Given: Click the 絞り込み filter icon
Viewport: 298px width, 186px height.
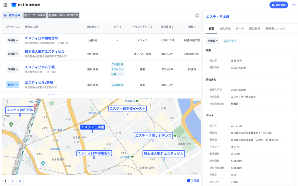Looking at the screenshot, I should coord(5,15).
